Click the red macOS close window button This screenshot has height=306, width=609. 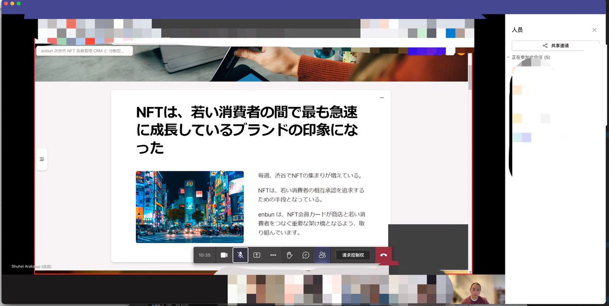coord(6,4)
